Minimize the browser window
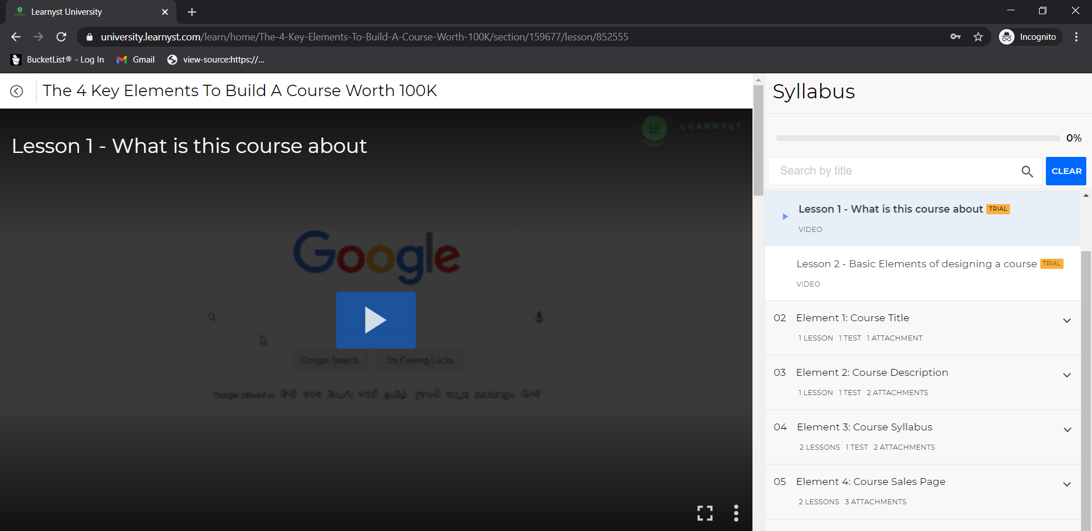1092x531 pixels. coord(1011,11)
